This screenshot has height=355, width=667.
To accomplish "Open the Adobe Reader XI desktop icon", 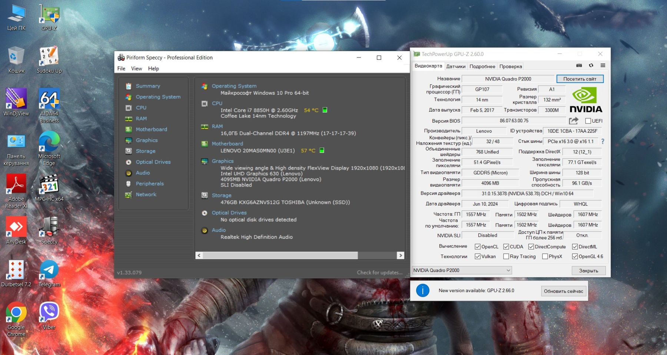I will (x=16, y=191).
